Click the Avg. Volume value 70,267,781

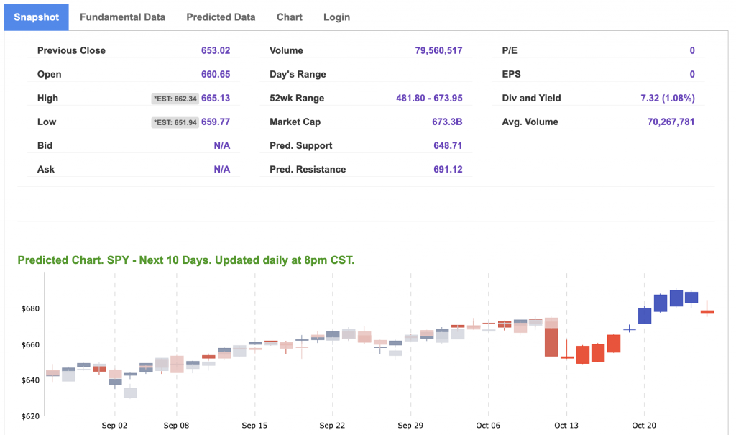coord(671,122)
